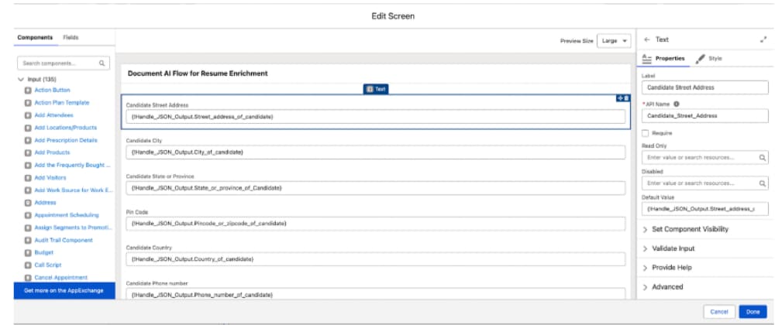Select the Candidate Street Address field
Viewport: 775px width, 325px height.
point(376,117)
